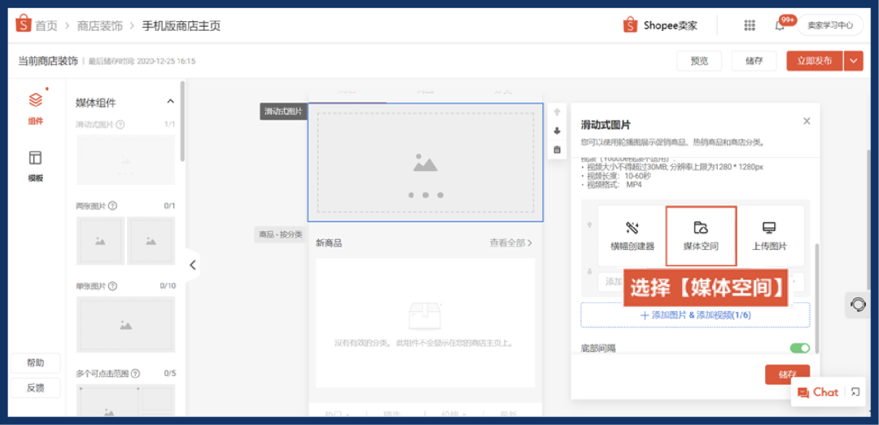This screenshot has height=425, width=879.
Task: Toggle the 底部间隔 bottom spacing switch
Action: (x=800, y=348)
